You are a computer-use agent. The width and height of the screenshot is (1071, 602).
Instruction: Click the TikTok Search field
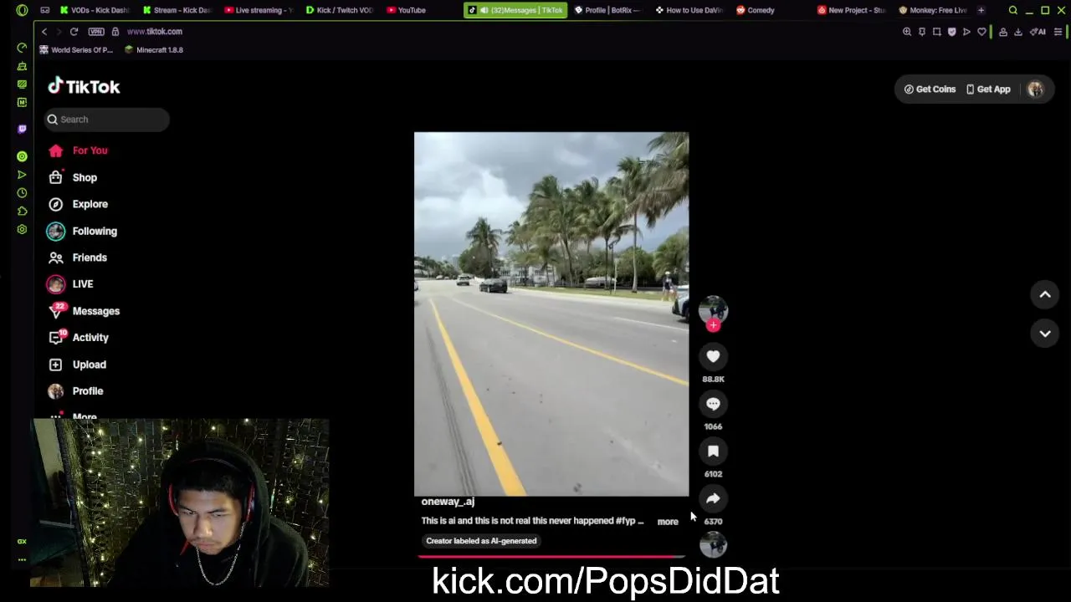tap(107, 120)
